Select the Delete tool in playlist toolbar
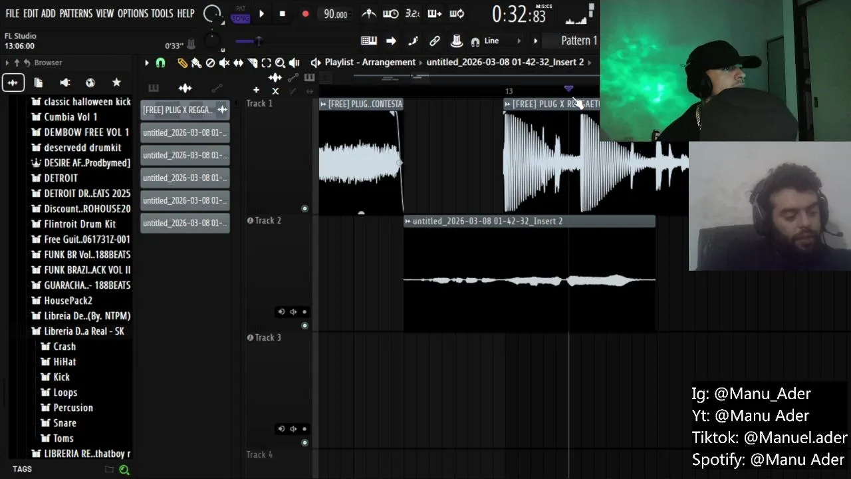 pos(210,63)
